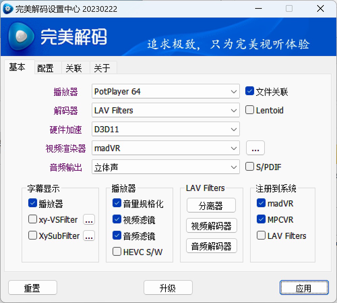Enable the HEVC S/W checkbox
Image resolution: width=337 pixels, height=303 pixels.
pyautogui.click(x=117, y=252)
